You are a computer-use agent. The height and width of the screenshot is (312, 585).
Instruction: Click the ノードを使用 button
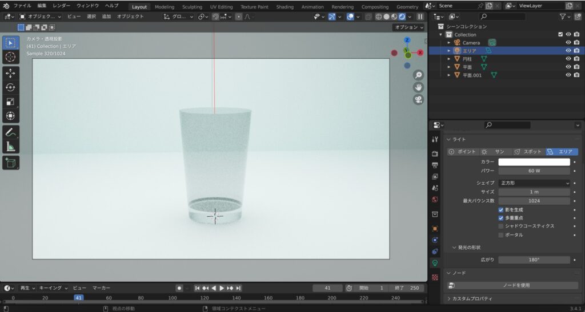tap(516, 285)
